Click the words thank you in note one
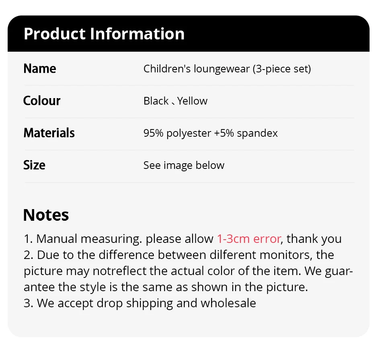This screenshot has height=341, width=378. click(314, 239)
